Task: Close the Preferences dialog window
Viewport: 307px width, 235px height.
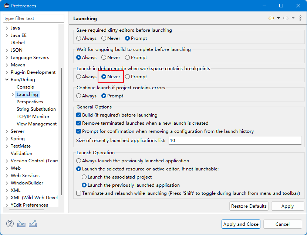Action: 298,6
